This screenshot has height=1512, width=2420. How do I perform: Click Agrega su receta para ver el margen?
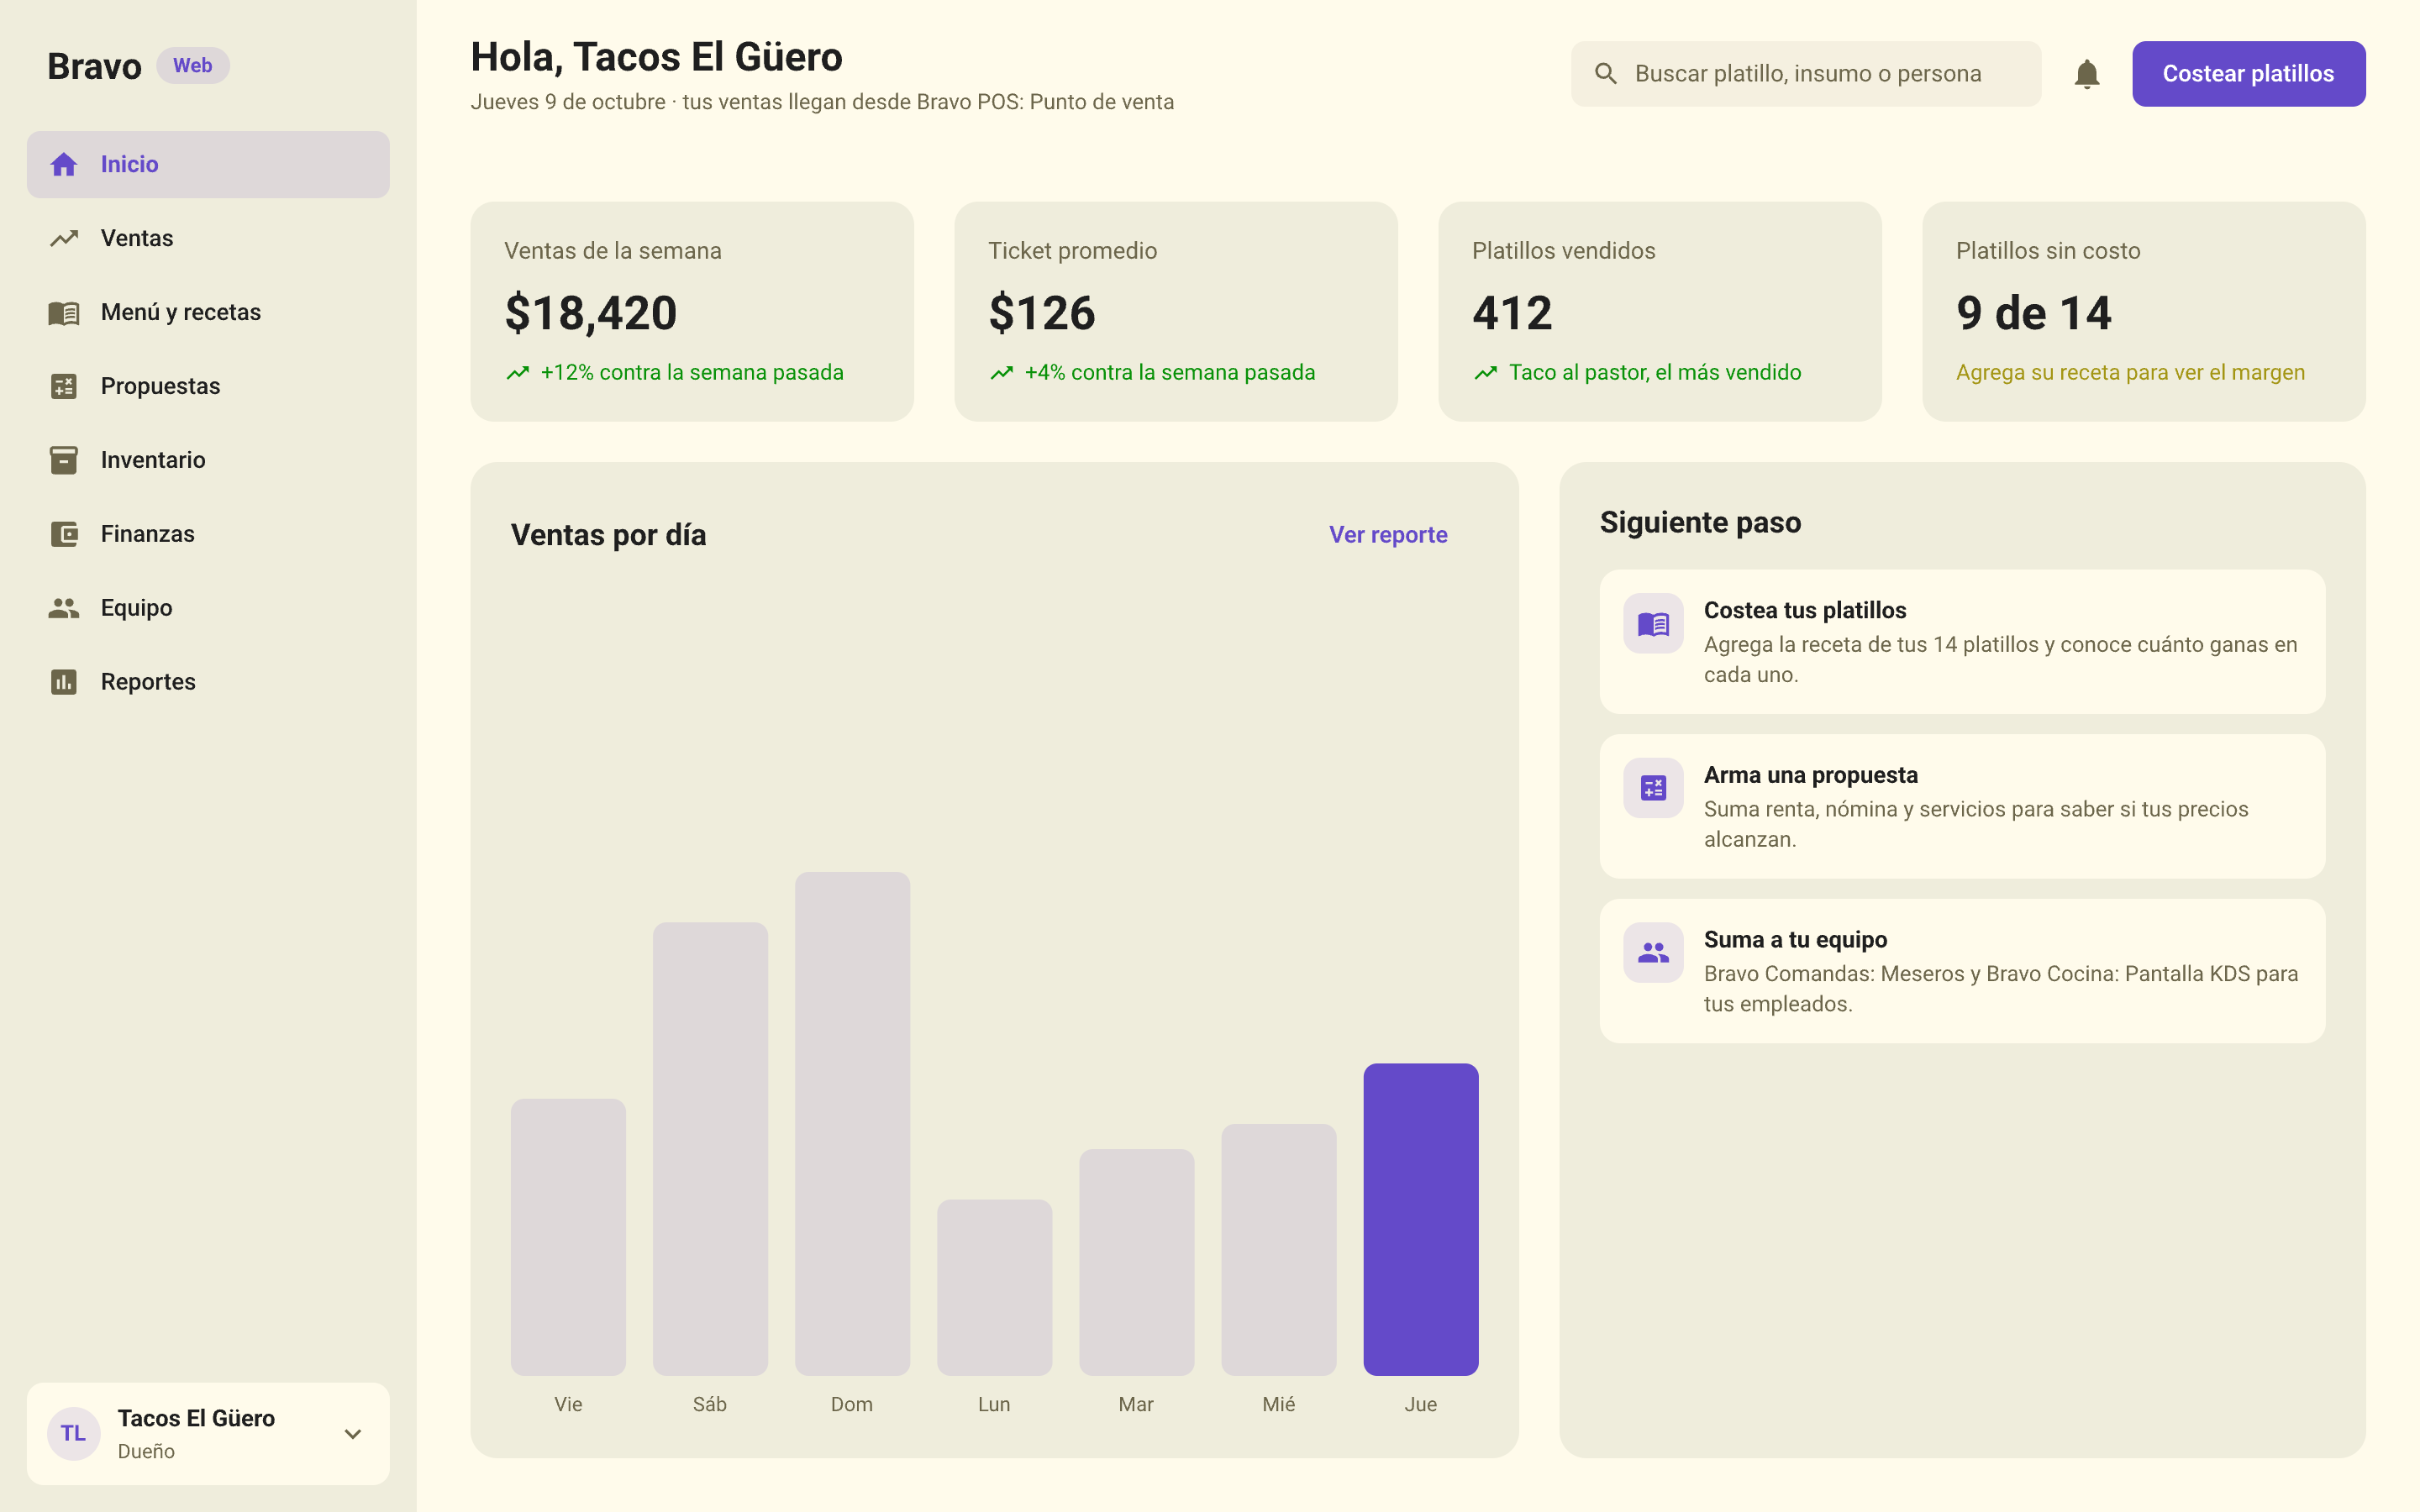point(2130,373)
